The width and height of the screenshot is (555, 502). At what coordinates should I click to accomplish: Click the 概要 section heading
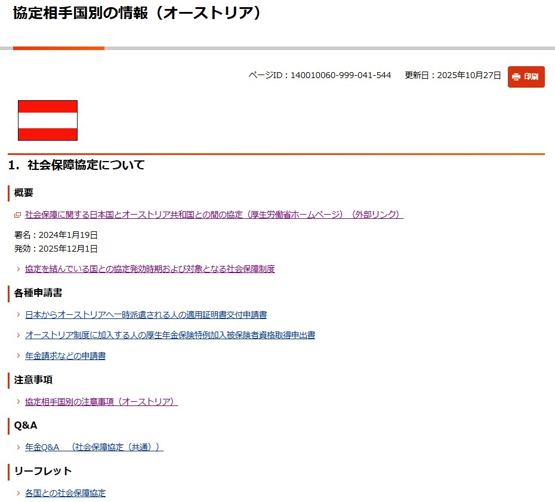[x=24, y=193]
